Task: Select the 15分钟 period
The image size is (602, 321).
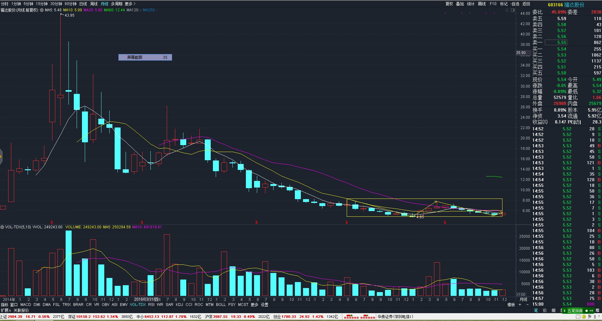Action: [x=41, y=4]
